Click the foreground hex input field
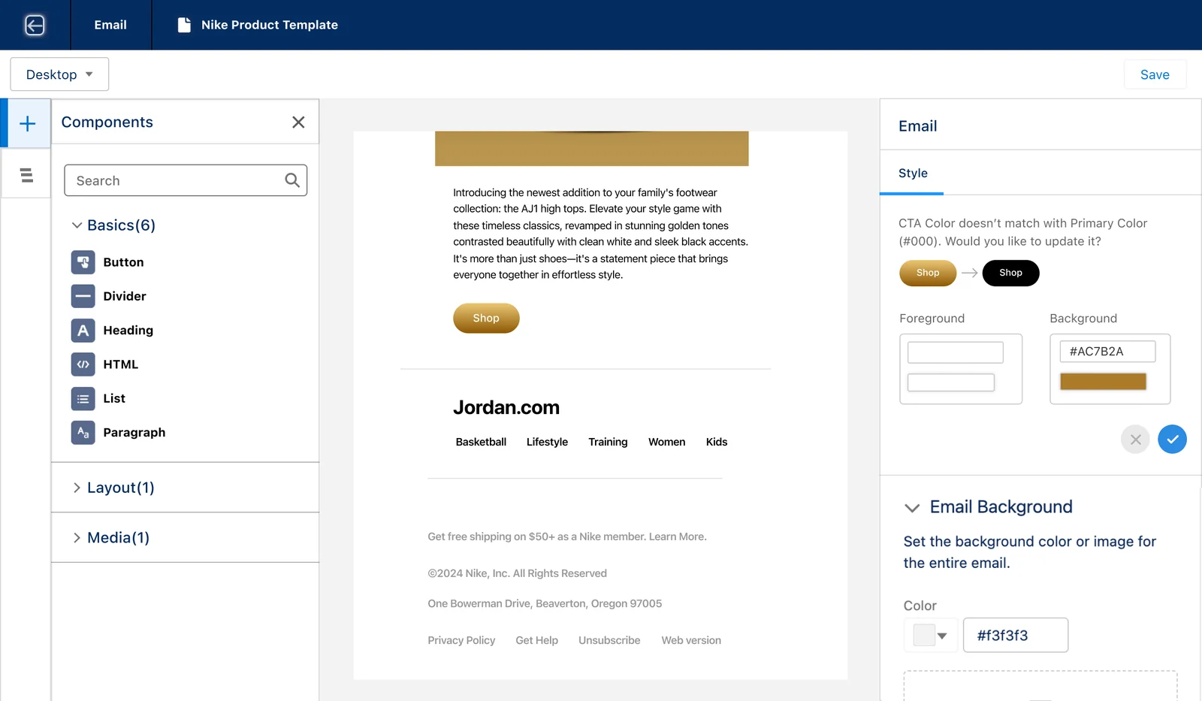 956,352
